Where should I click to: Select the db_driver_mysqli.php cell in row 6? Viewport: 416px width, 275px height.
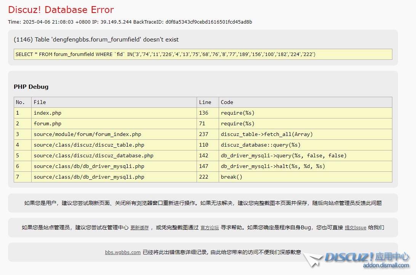pos(114,166)
